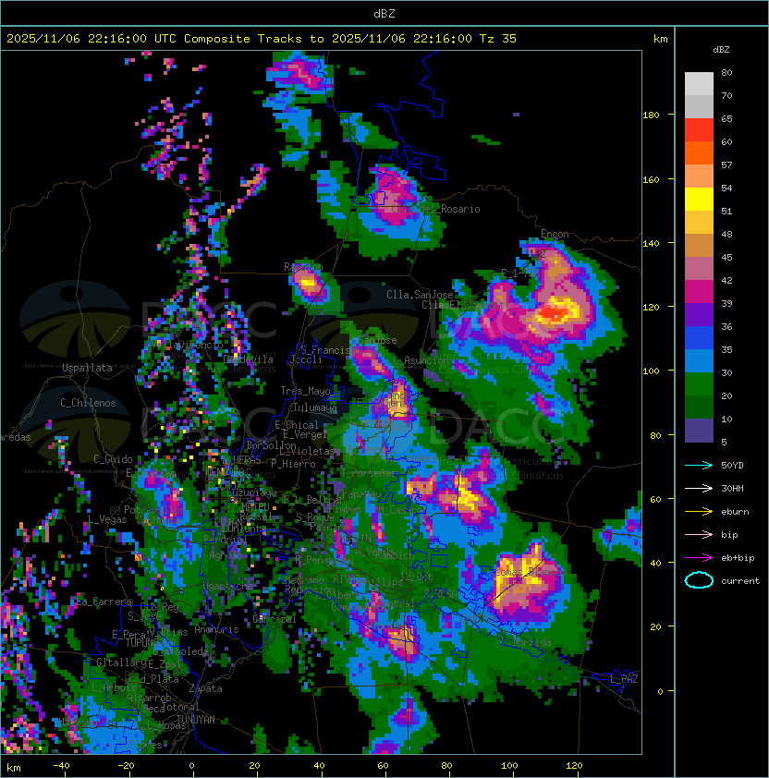This screenshot has width=769, height=778.
Task: Click the '100' km tick on vertical axis
Action: click(x=651, y=371)
